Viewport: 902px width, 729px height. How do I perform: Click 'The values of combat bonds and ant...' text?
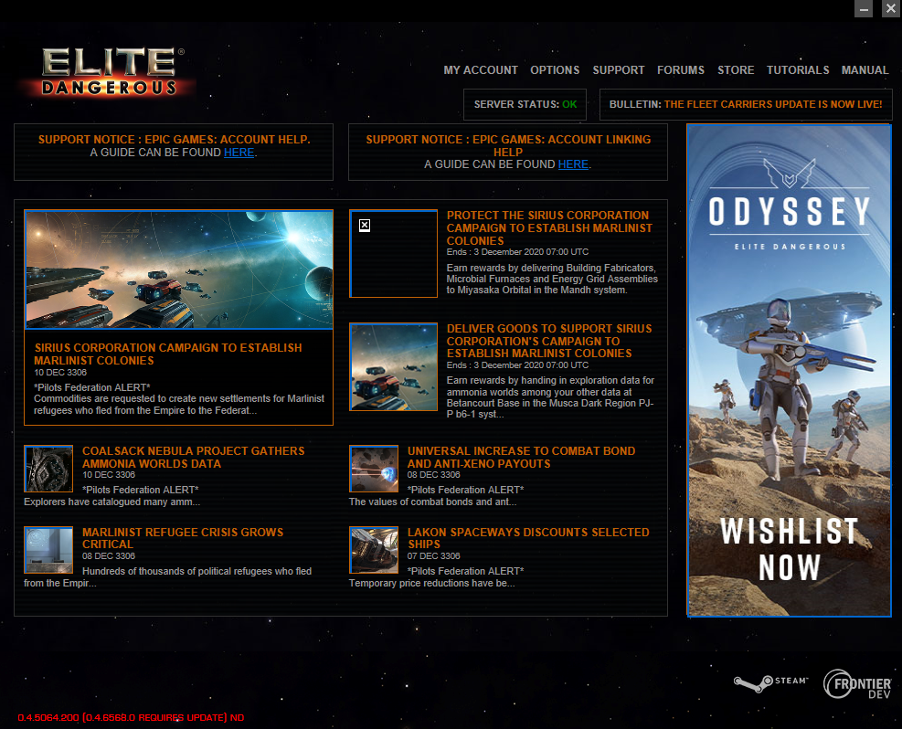[x=432, y=502]
